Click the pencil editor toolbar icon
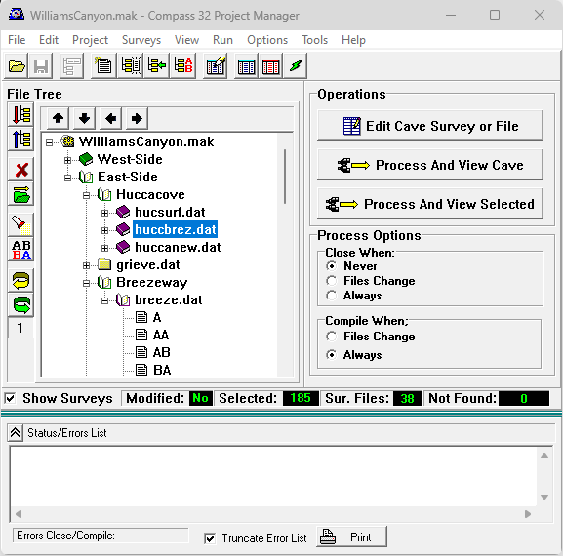This screenshot has height=556, width=563. 216,65
